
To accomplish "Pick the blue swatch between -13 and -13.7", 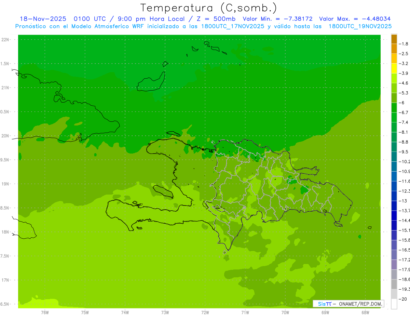I will pyautogui.click(x=394, y=206).
